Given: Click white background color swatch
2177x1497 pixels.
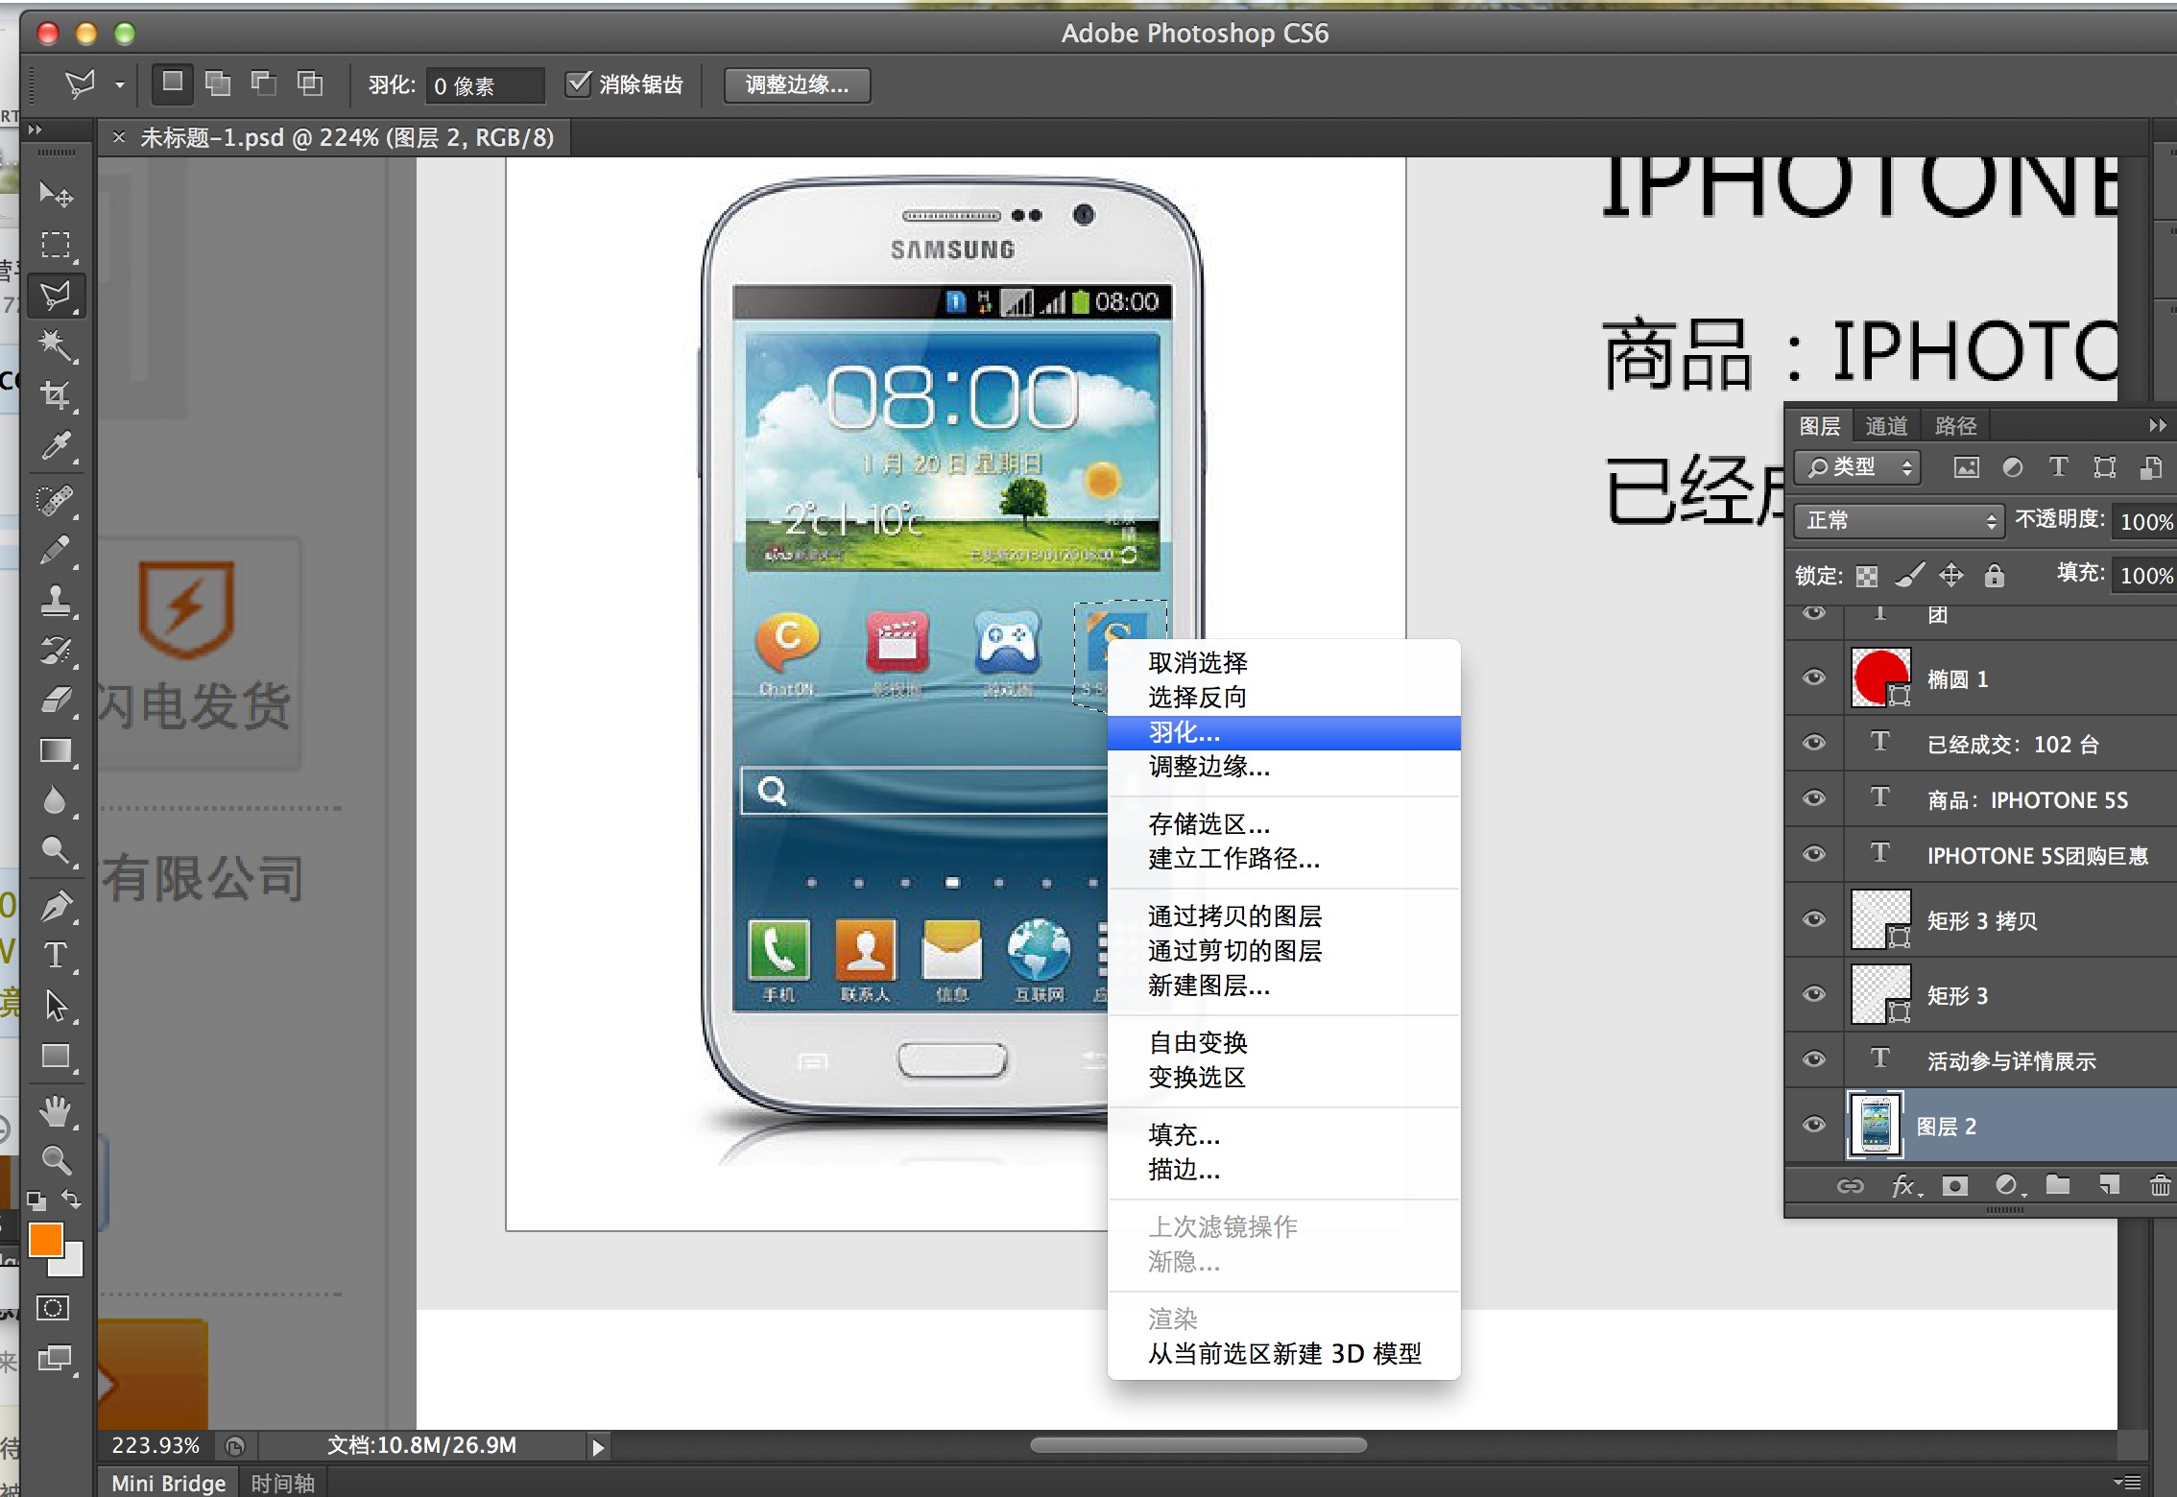Looking at the screenshot, I should coord(72,1265).
